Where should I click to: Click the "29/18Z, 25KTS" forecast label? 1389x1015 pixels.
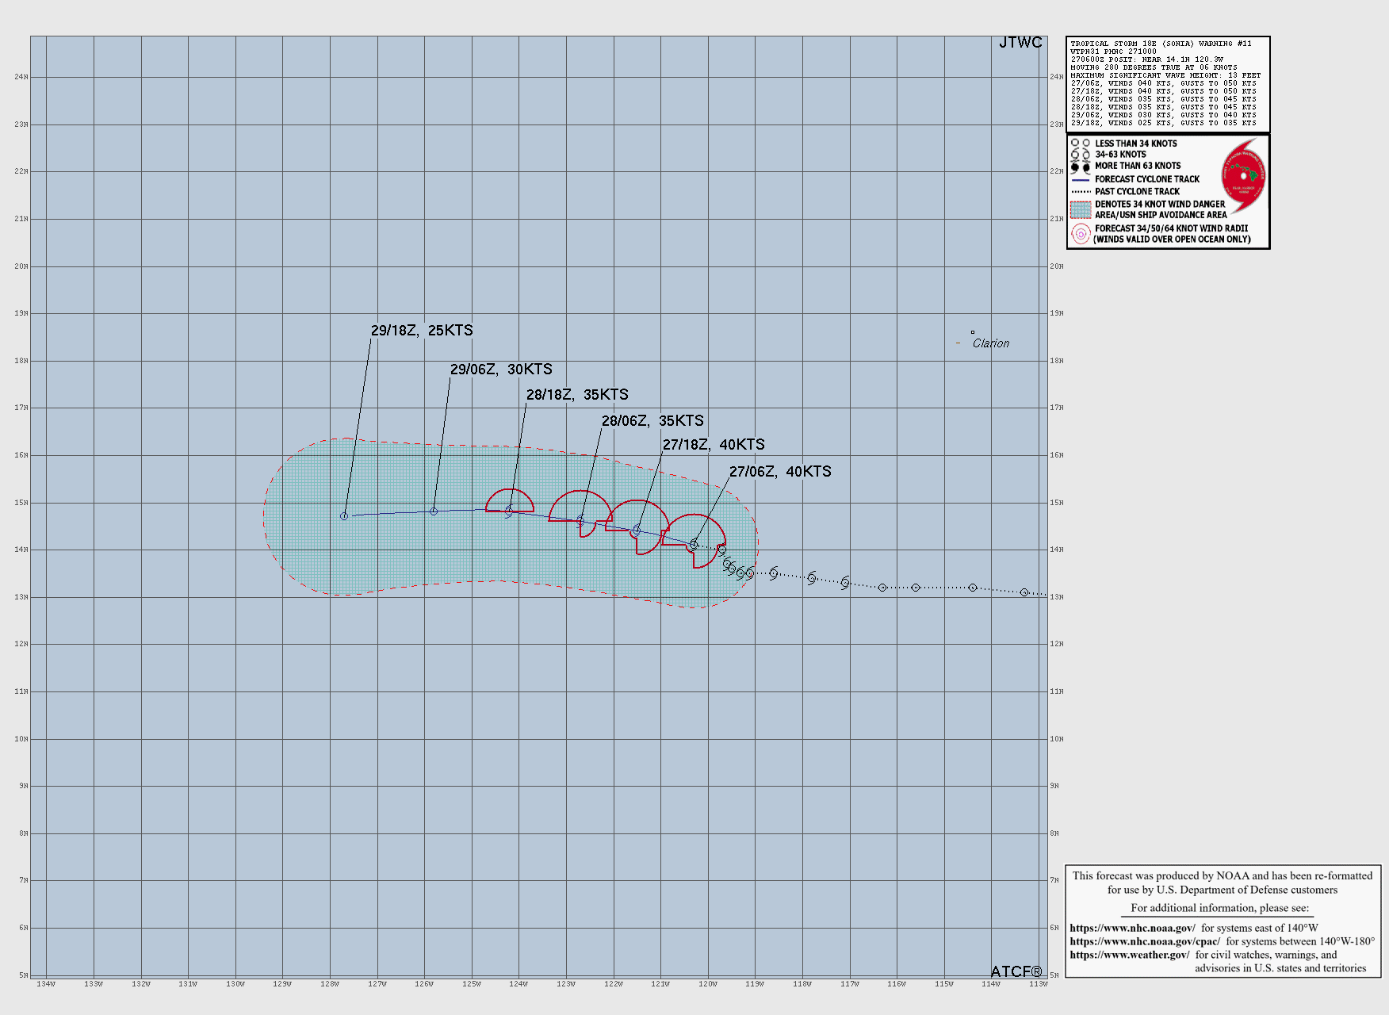422,331
